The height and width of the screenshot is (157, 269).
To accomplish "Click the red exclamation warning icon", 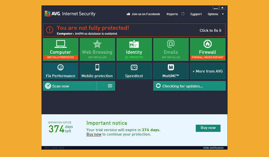I will pos(50,30).
